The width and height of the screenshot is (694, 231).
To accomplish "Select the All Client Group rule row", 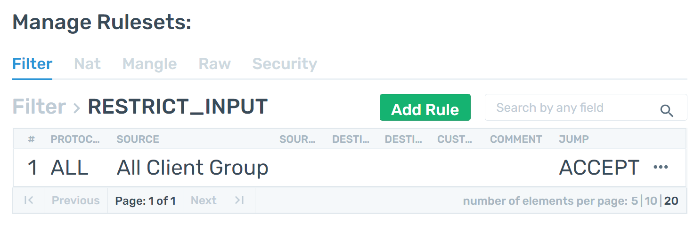I will pos(349,168).
